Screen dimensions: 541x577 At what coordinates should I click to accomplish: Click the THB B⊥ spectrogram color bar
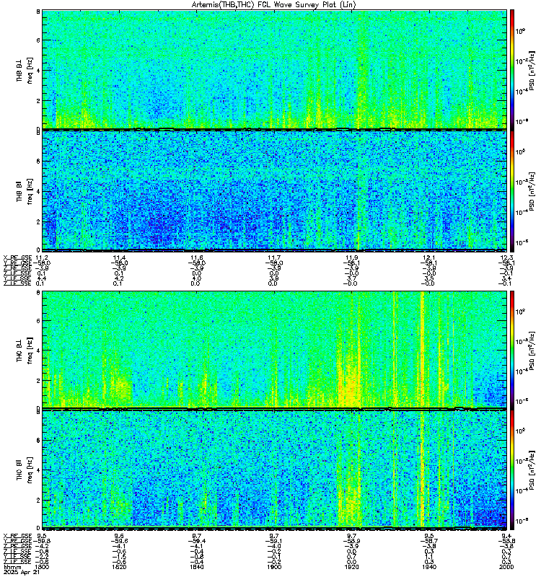click(512, 70)
